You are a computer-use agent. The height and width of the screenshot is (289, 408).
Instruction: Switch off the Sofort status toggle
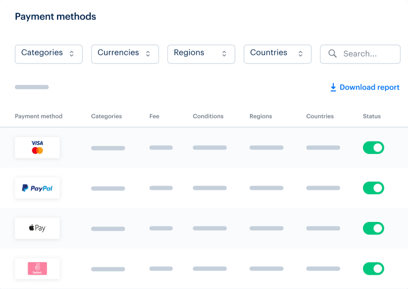click(x=373, y=269)
